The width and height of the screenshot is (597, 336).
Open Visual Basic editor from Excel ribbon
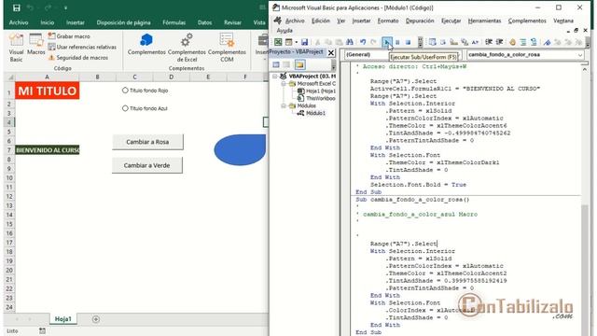tap(16, 48)
